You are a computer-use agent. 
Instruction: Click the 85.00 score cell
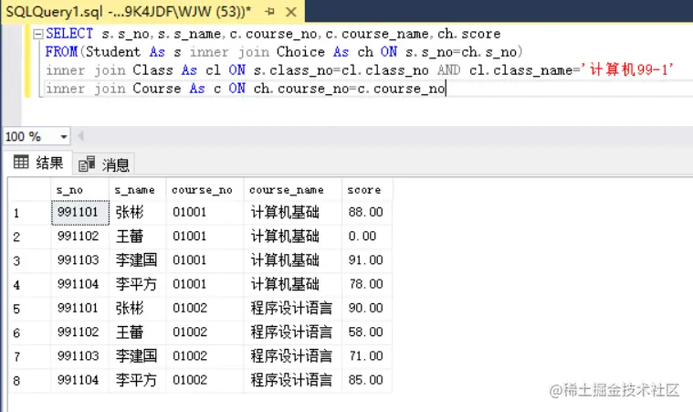pos(367,380)
